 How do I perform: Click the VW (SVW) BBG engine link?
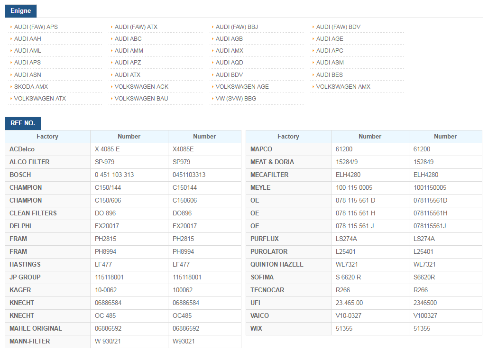[x=236, y=98]
